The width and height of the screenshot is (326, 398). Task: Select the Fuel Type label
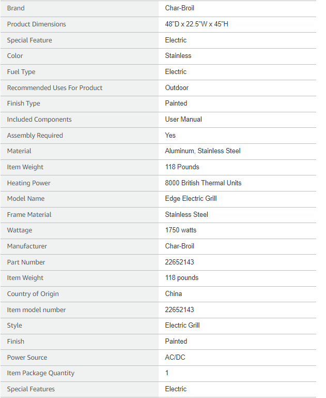point(21,72)
